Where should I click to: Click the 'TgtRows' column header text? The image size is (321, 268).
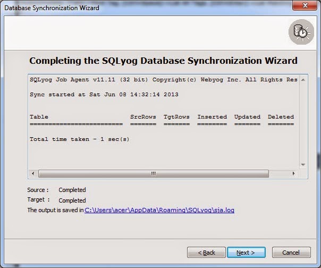click(176, 117)
